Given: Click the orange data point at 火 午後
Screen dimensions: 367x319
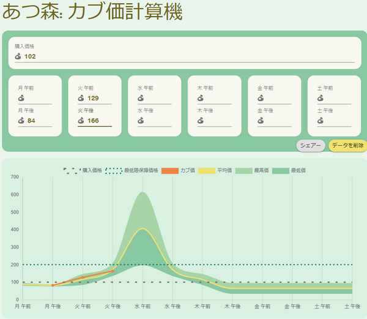Looking at the screenshot, I should (x=113, y=271).
